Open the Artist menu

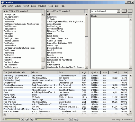pyautogui.click(x=11, y=6)
